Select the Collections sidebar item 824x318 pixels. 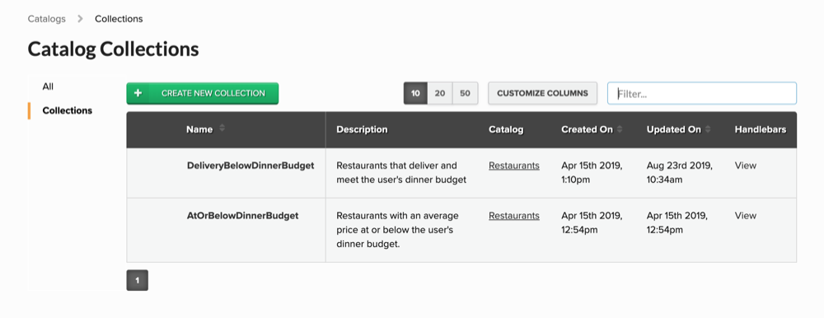coord(68,110)
